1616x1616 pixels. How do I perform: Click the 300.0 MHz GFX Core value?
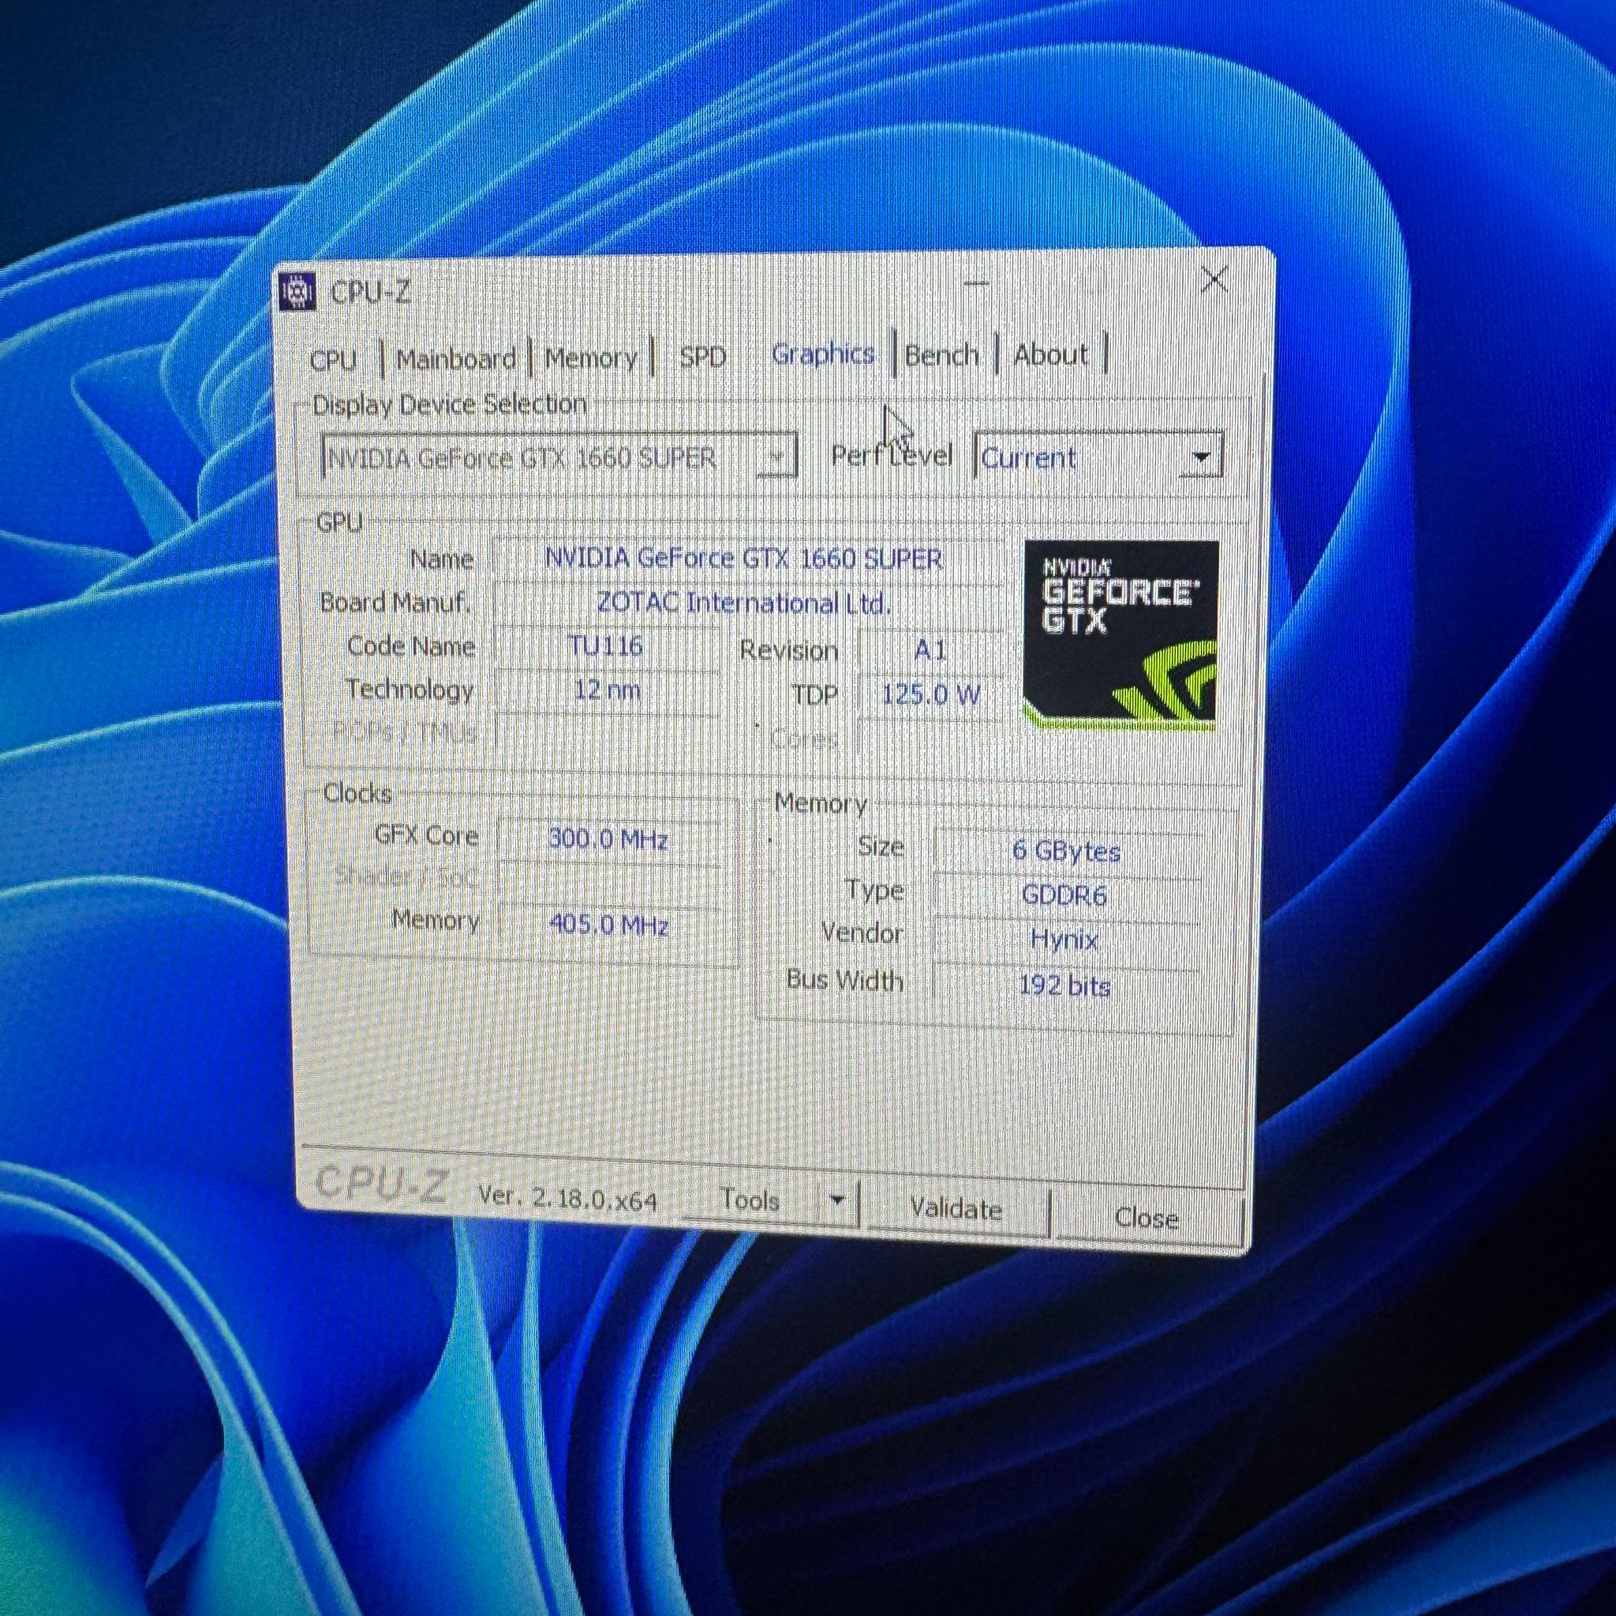coord(608,838)
